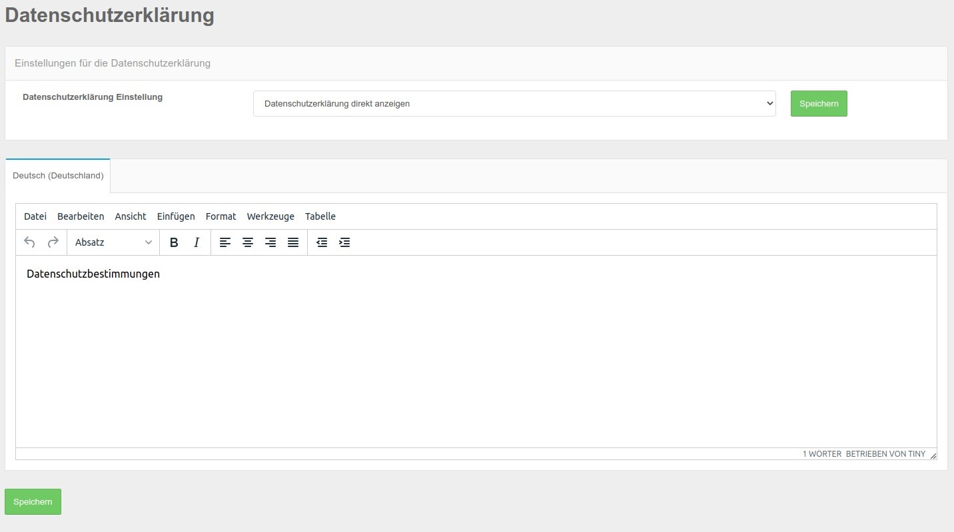Click the bottom Speichern button
Image resolution: width=954 pixels, height=532 pixels.
pyautogui.click(x=32, y=501)
